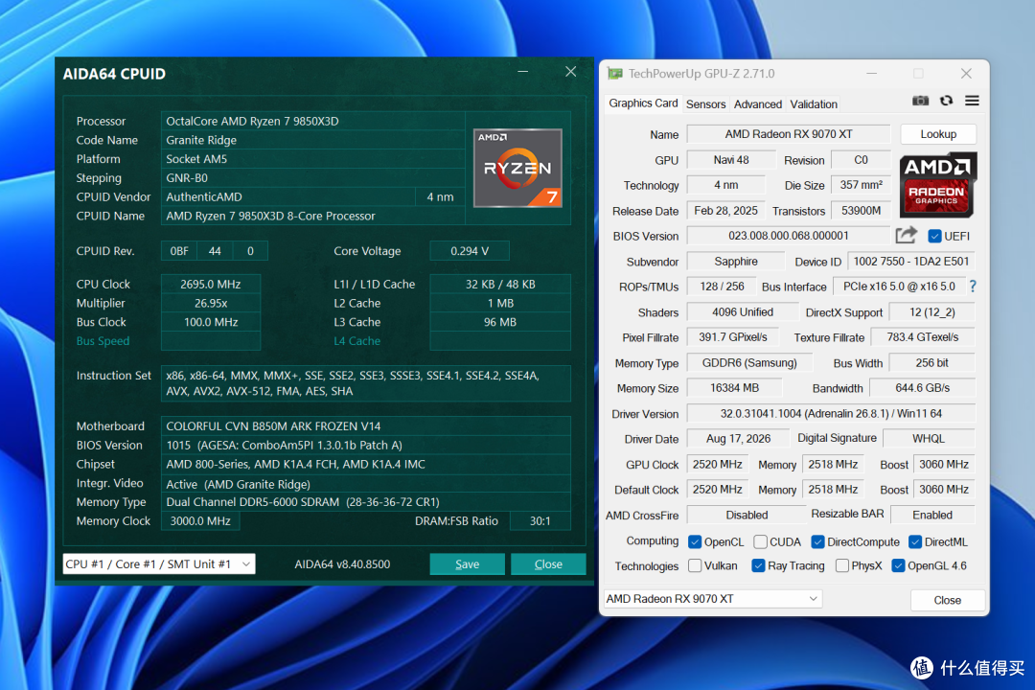Click the Subvendor Sapphire field
1035x690 pixels.
pos(735,262)
